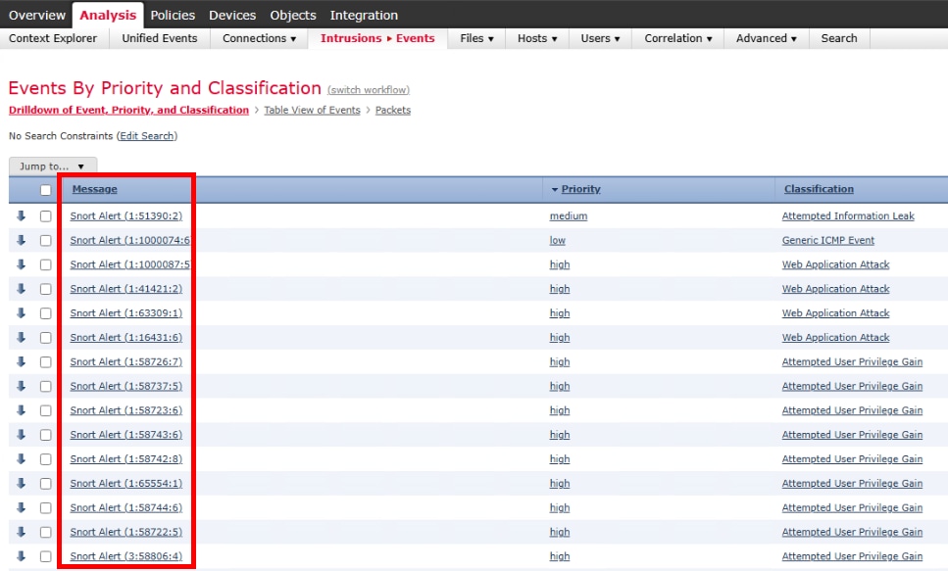The height and width of the screenshot is (571, 948).
Task: Tick checkbox for Snort Alert (1:51390:2)
Action: pos(45,216)
